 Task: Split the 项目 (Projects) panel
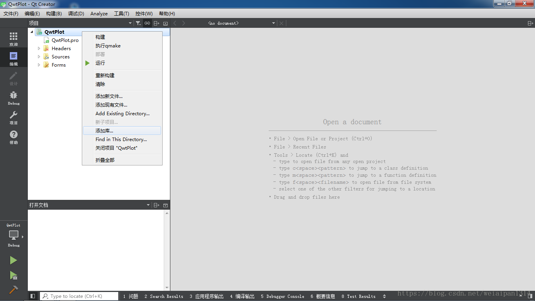click(156, 23)
